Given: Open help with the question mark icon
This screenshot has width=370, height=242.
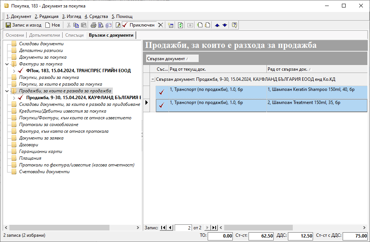Looking at the screenshot, I should pyautogui.click(x=234, y=25).
